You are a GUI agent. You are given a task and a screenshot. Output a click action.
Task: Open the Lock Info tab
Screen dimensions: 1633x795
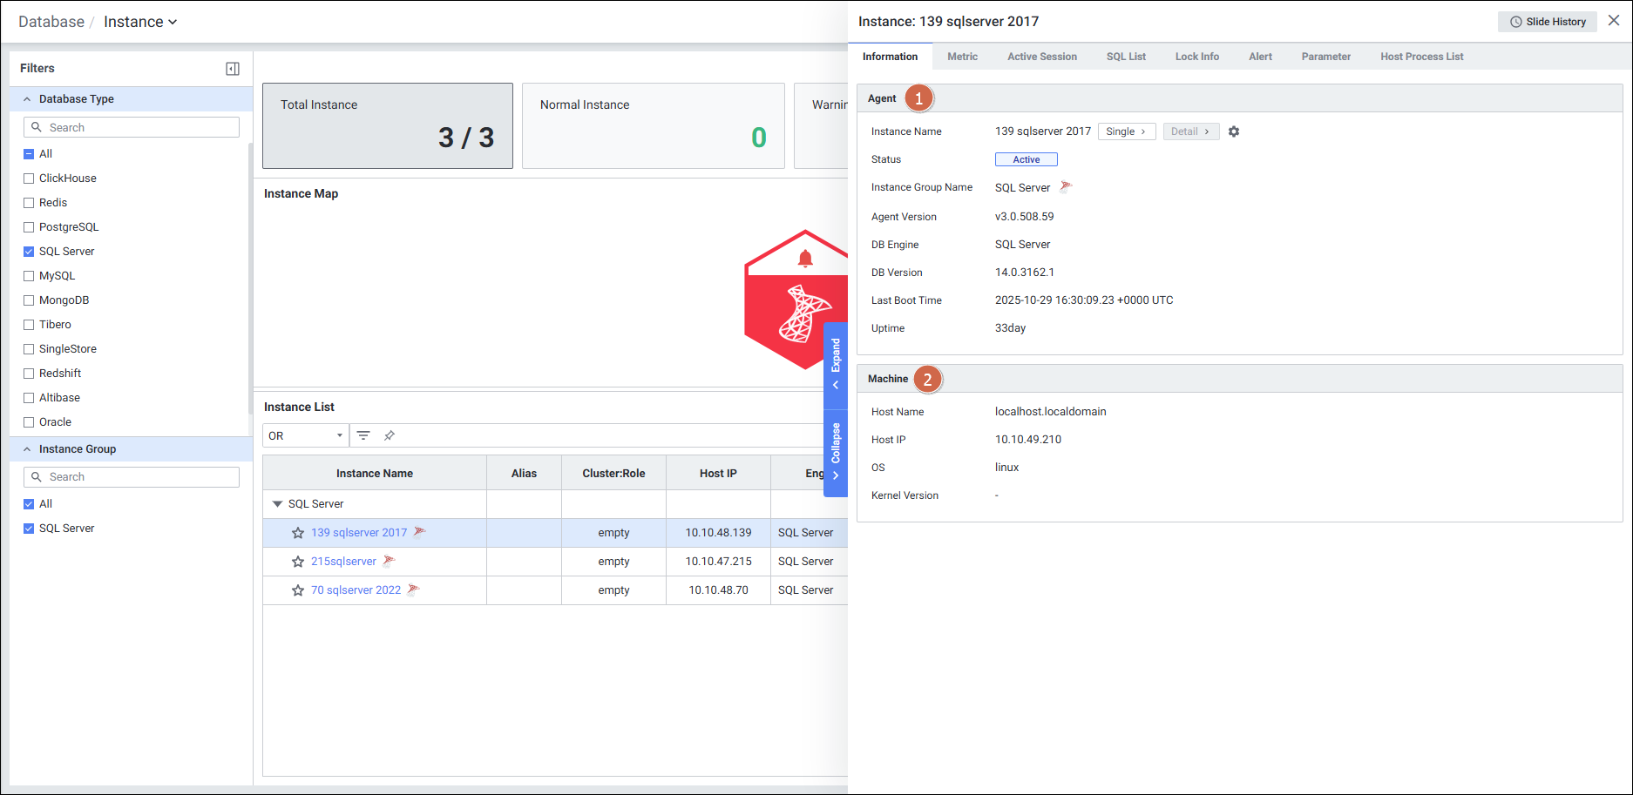coord(1196,57)
